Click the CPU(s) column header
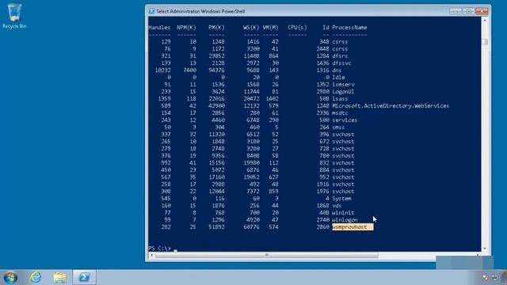Image resolution: width=507 pixels, height=285 pixels. click(297, 28)
